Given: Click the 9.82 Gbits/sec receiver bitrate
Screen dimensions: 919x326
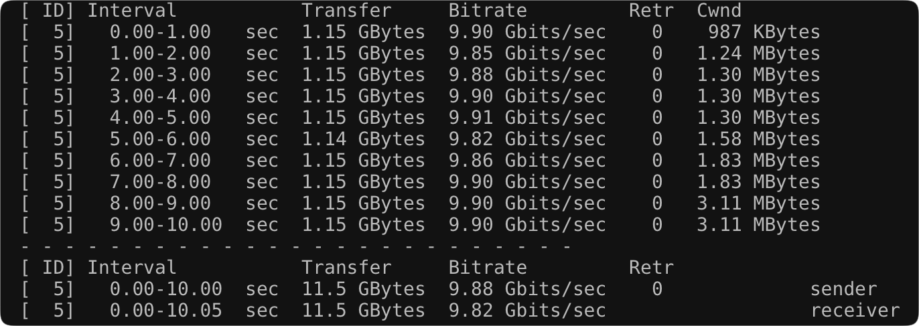Looking at the screenshot, I should pyautogui.click(x=527, y=311).
